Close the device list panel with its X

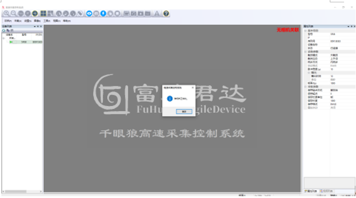pyautogui.click(x=41, y=27)
